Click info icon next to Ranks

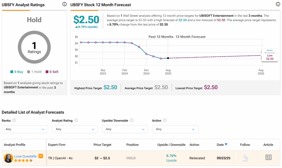[14, 120]
